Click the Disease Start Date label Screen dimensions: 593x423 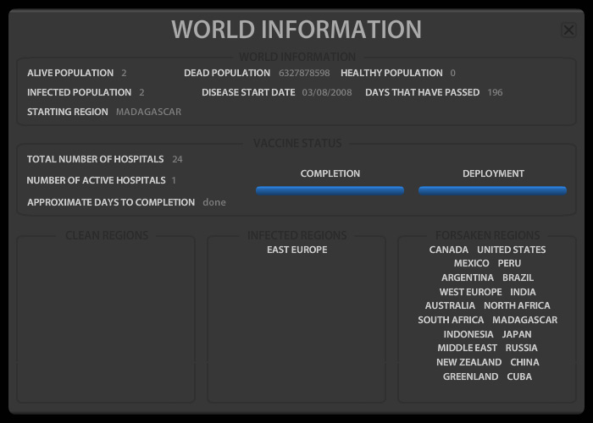(248, 92)
